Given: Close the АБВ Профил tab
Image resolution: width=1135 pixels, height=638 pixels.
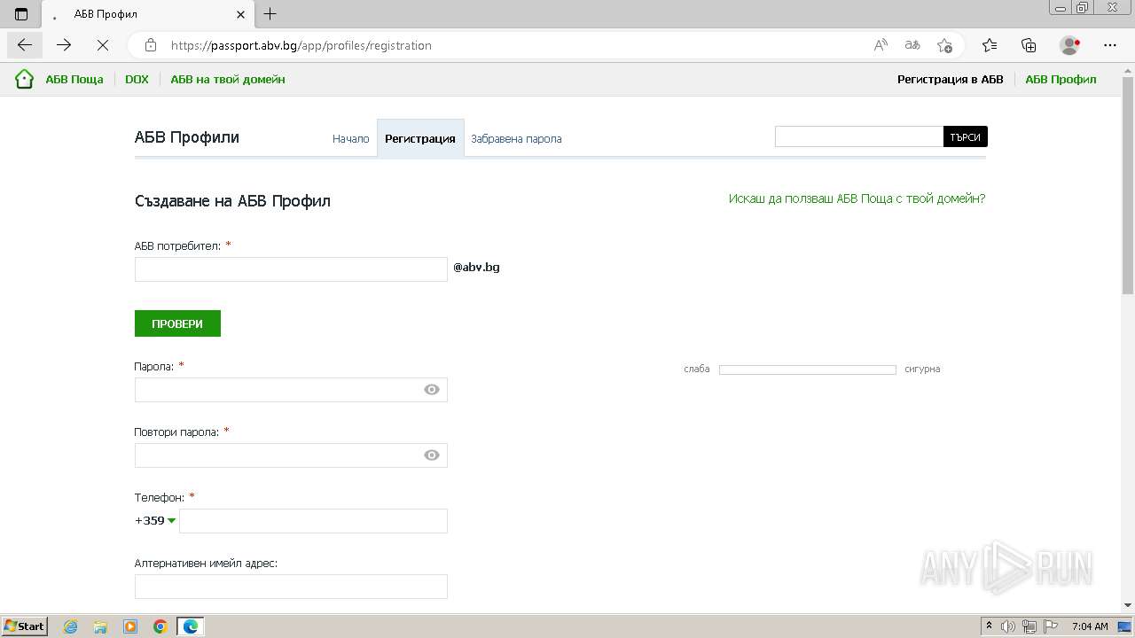Looking at the screenshot, I should click(241, 14).
